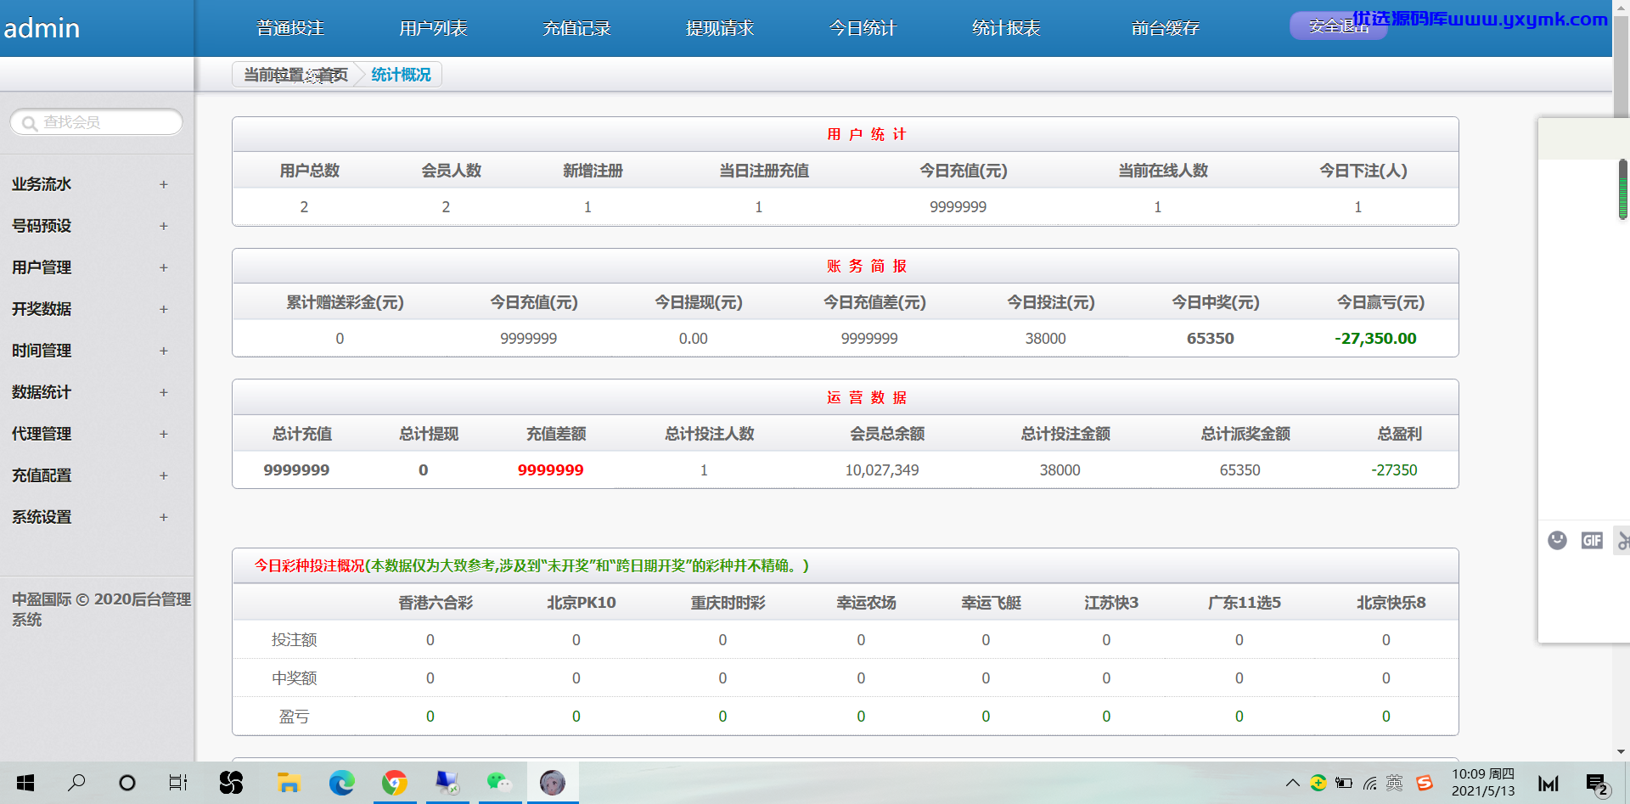Expand 开奖数据 plus sign
Image resolution: width=1630 pixels, height=804 pixels.
[164, 309]
